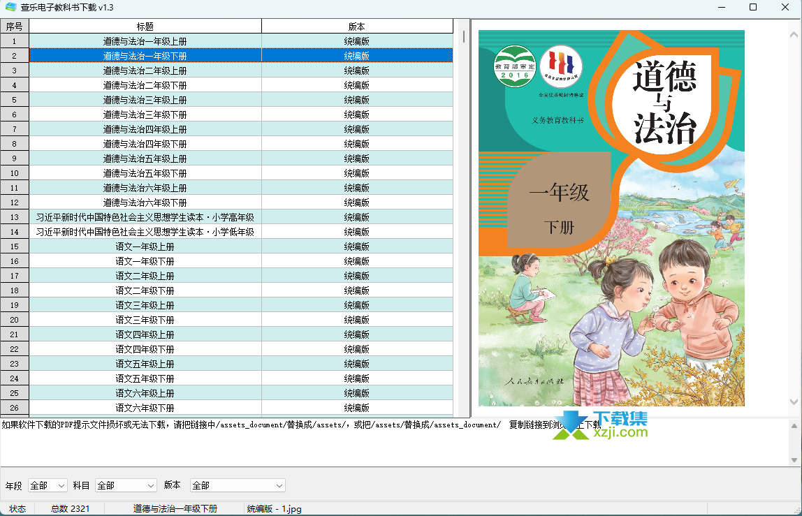Click preview pane scroll down arrow
This screenshot has height=516, width=802.
[794, 402]
